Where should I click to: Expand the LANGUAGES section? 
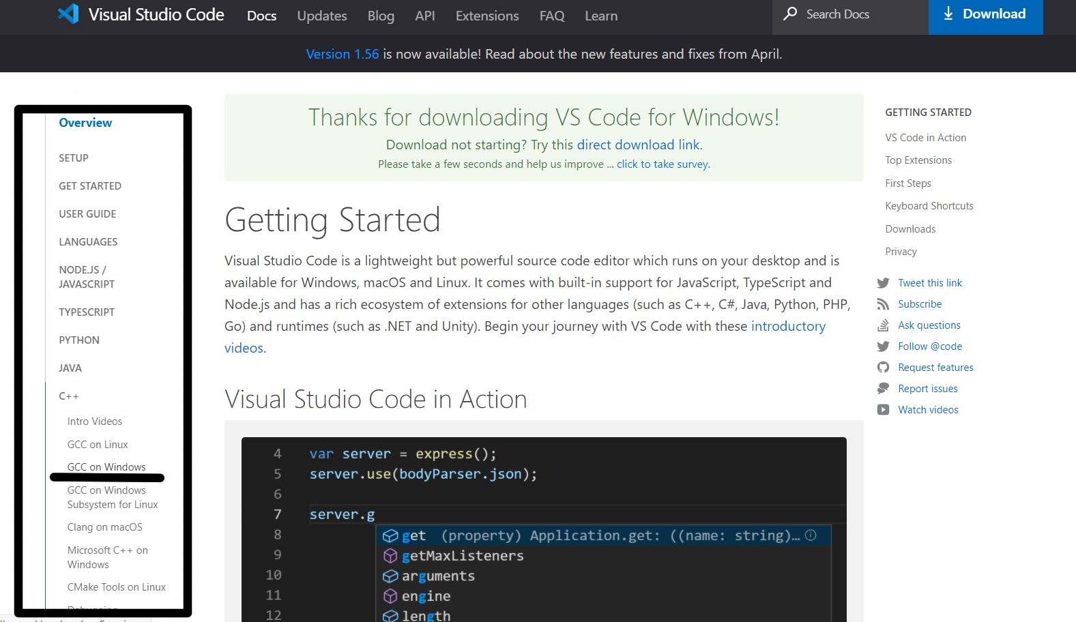click(x=88, y=242)
